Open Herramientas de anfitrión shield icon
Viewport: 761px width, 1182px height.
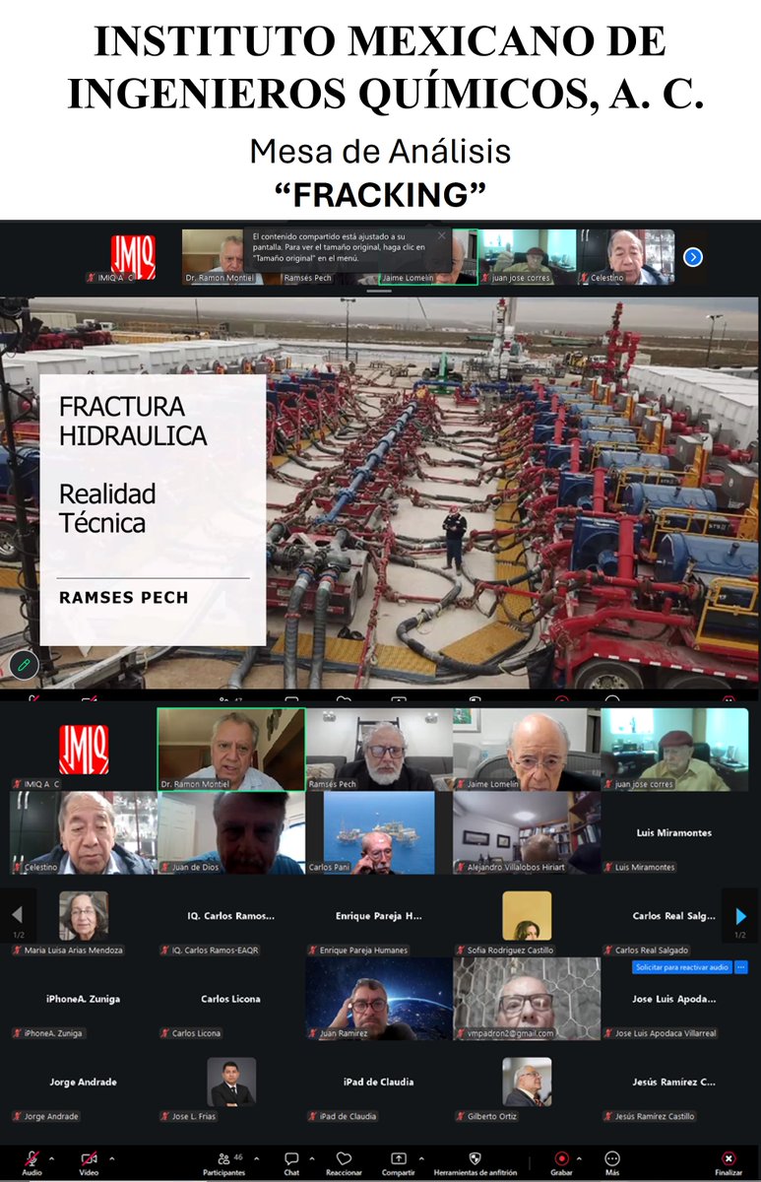476,1158
